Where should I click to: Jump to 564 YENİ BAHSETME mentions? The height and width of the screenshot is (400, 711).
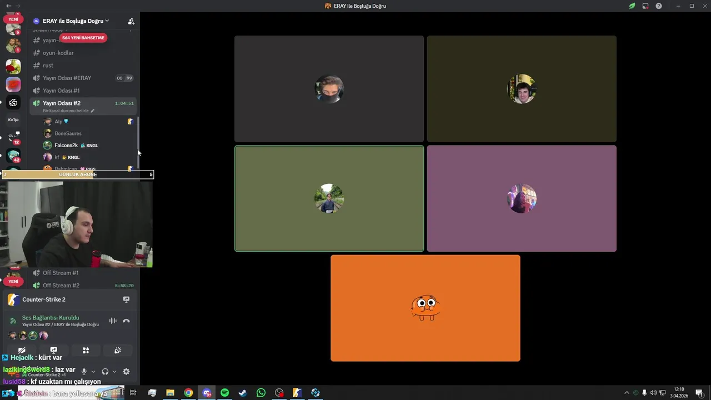click(x=83, y=38)
